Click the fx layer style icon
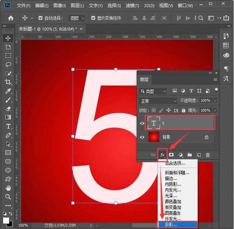The image size is (234, 229). (163, 155)
